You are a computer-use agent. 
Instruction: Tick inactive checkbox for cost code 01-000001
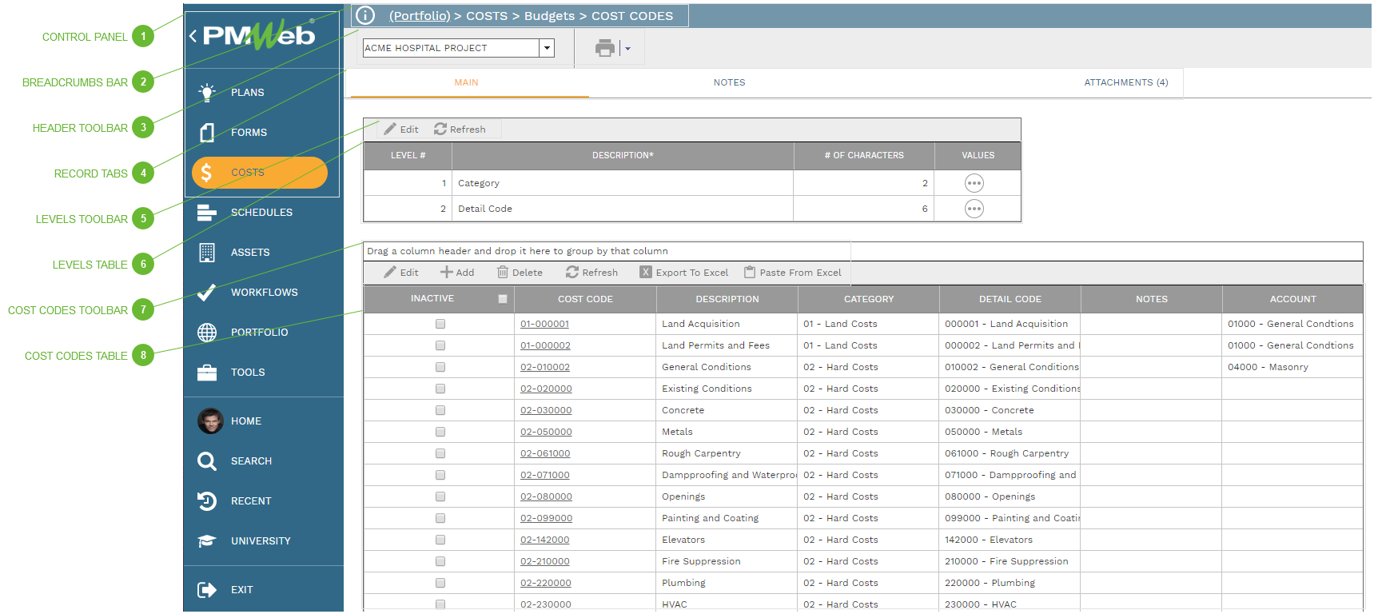[x=440, y=325]
